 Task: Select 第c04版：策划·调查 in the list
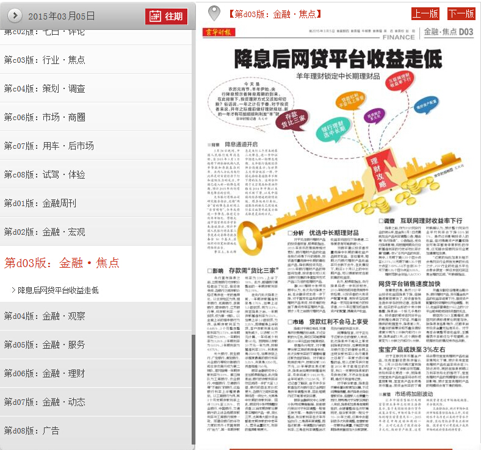click(96, 88)
